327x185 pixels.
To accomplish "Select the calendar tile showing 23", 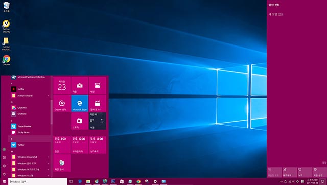I will point(62,85).
